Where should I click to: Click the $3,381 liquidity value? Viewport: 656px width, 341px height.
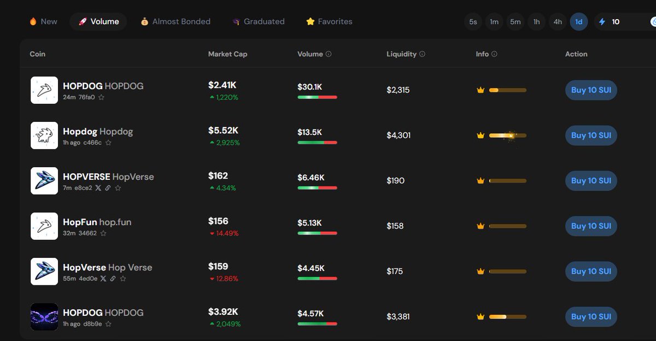tap(398, 317)
